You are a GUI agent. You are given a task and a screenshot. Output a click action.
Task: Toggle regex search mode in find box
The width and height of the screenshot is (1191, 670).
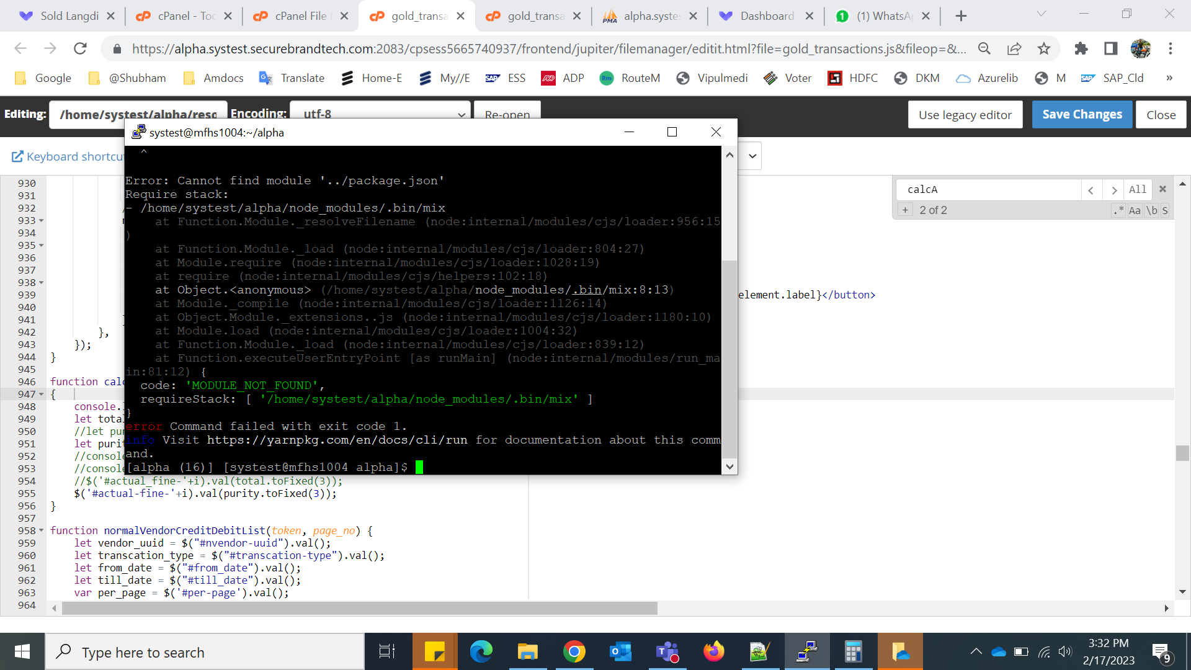pyautogui.click(x=1118, y=210)
